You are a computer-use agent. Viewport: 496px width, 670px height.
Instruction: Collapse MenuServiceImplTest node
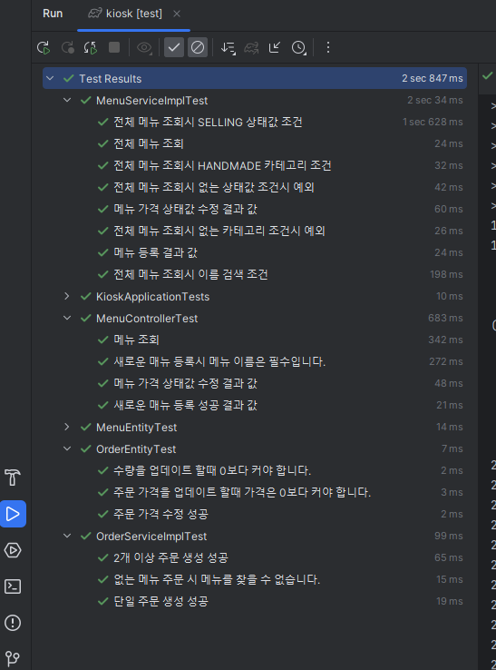coord(67,101)
